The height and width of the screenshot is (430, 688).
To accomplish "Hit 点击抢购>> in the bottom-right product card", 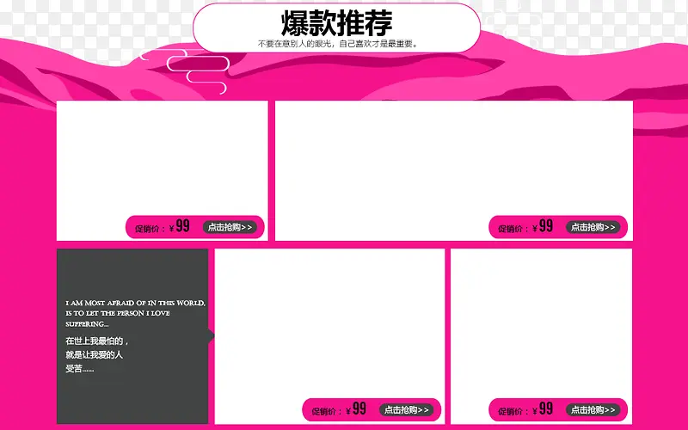I will click(593, 410).
